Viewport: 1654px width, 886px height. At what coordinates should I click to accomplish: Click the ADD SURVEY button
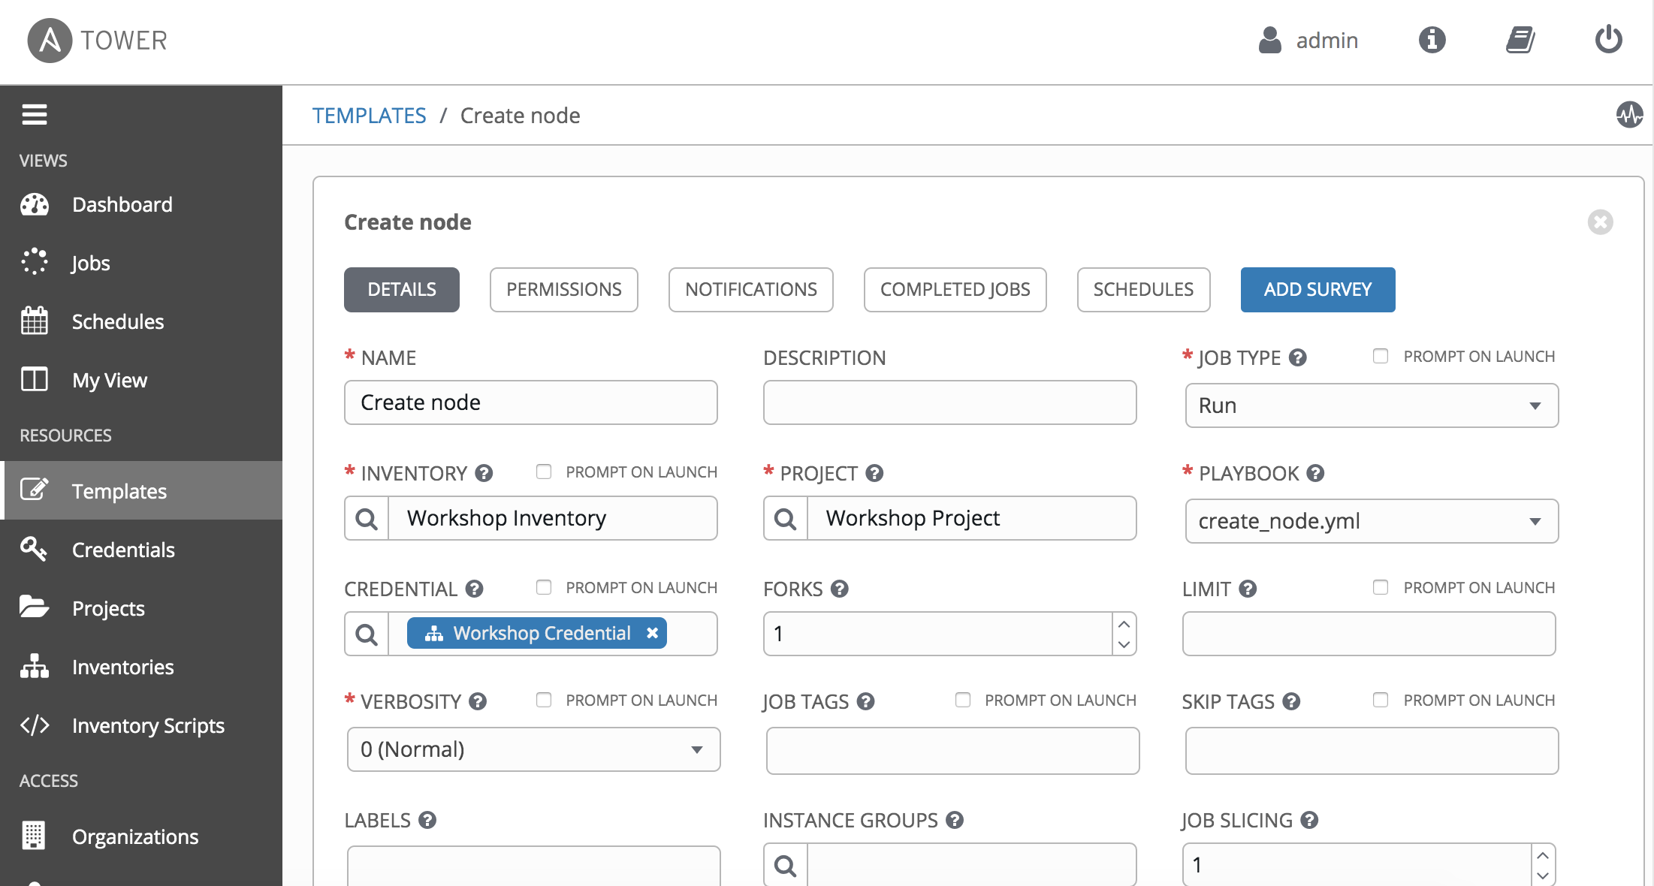point(1318,289)
